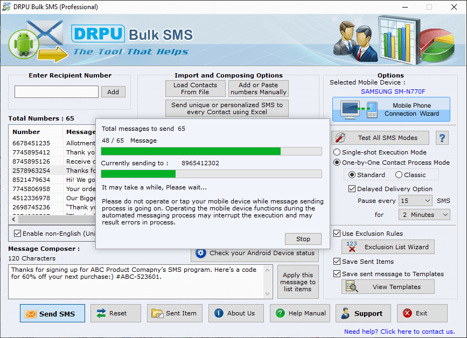
Task: Uncheck Save Sent Items
Action: tap(337, 261)
